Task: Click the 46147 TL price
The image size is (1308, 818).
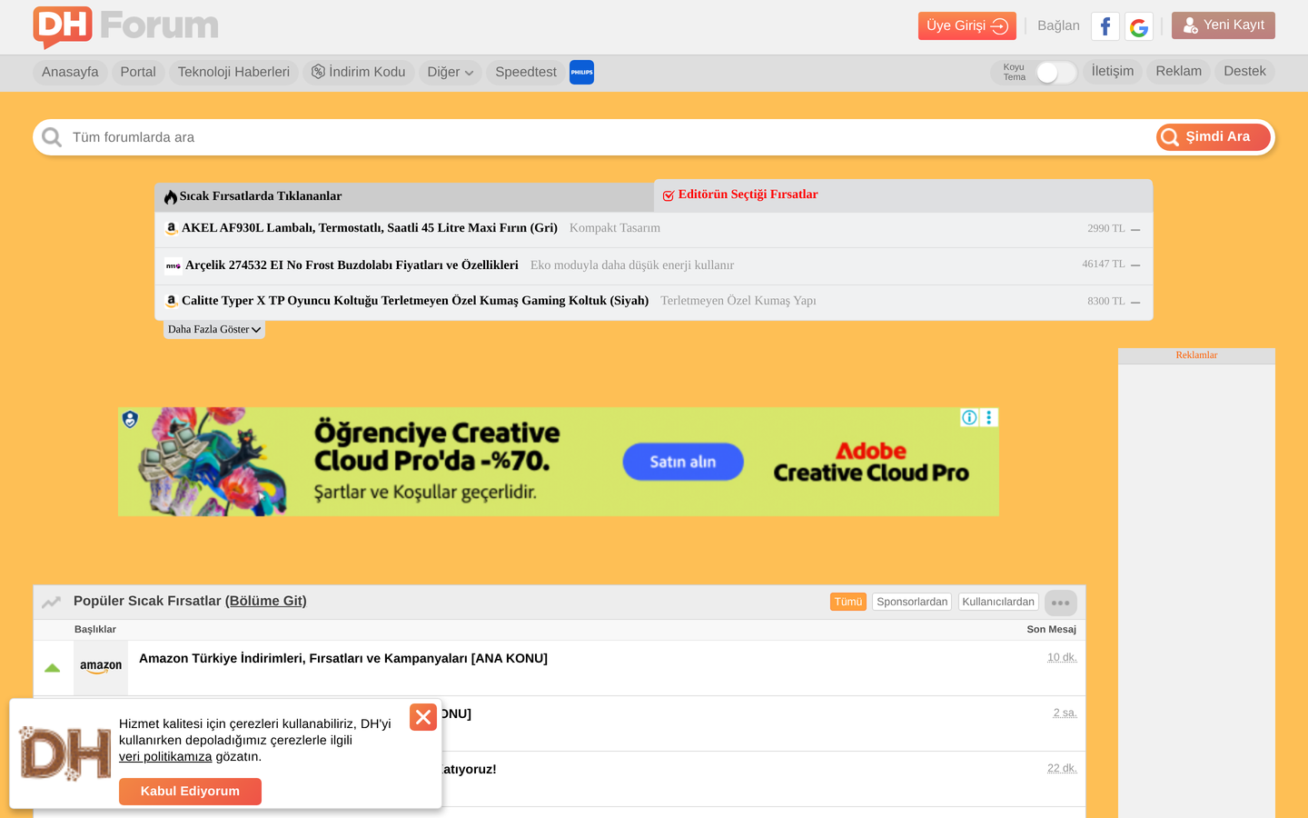Action: (1104, 264)
